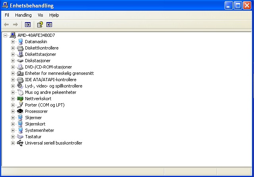Click the Lyd-, video- og spillkontrollere speaker icon
The width and height of the screenshot is (254, 177).
20,86
